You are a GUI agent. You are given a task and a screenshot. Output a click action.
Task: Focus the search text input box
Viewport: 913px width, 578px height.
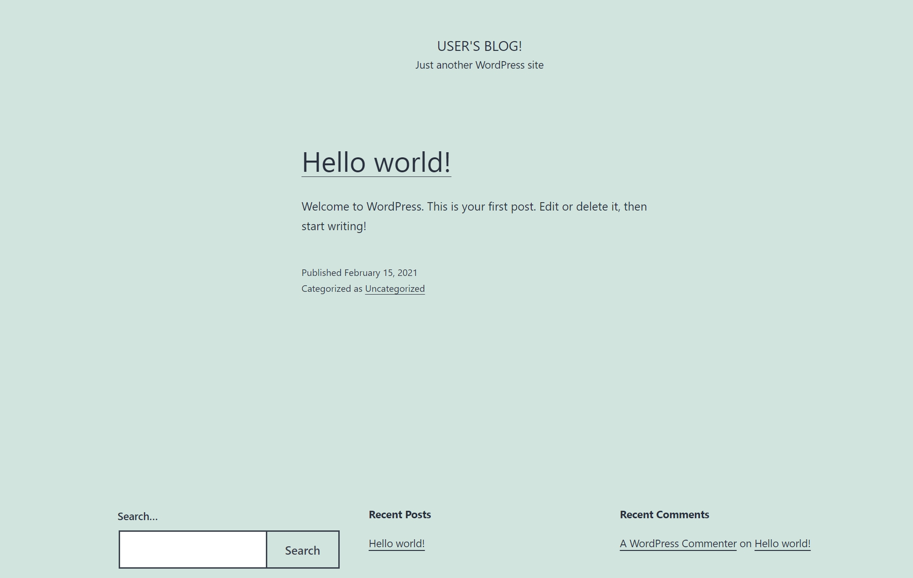tap(193, 550)
